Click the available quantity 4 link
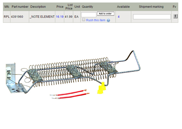The width and height of the screenshot is (182, 129). [x=119, y=17]
